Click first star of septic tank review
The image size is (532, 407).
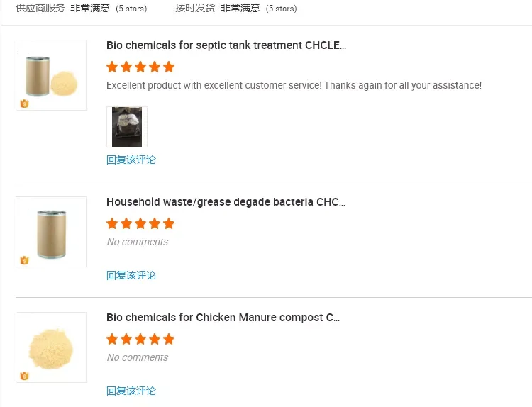[112, 67]
